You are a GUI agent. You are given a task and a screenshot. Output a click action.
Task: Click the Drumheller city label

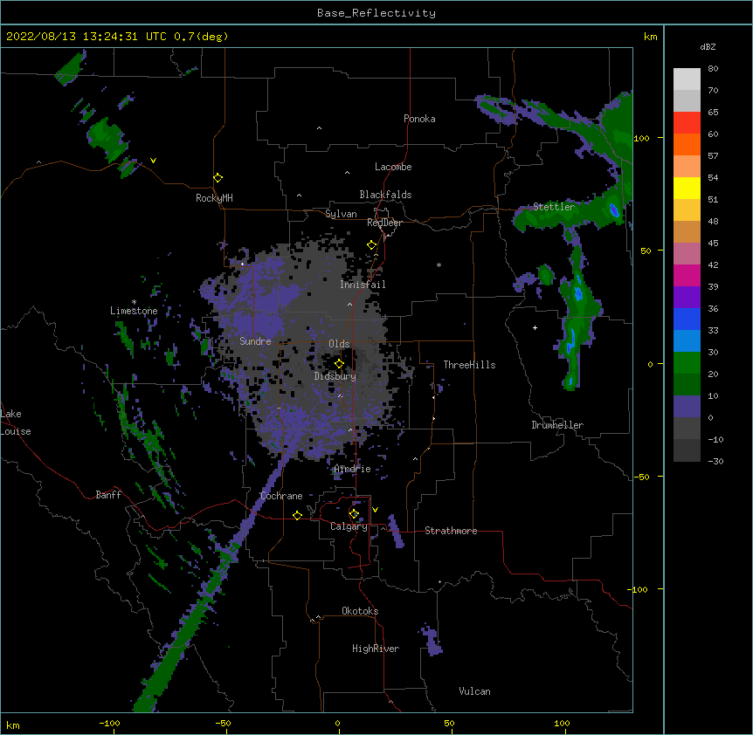click(557, 425)
